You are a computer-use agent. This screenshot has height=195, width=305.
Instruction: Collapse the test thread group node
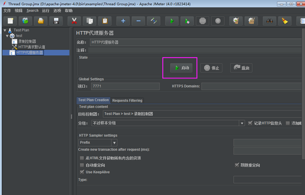coord(7,36)
